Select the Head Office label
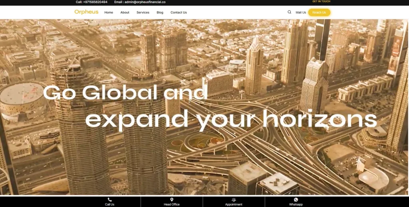The height and width of the screenshot is (207, 409). tap(172, 204)
